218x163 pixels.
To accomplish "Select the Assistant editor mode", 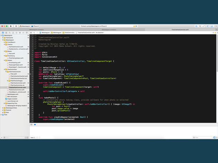I will [200, 26].
